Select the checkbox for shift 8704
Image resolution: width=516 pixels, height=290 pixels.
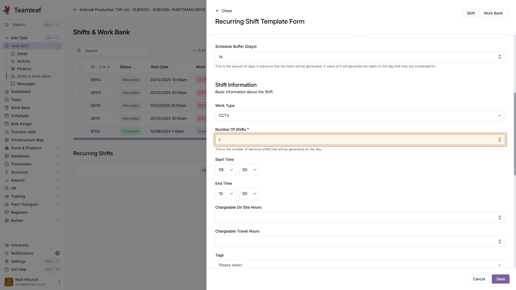tap(80, 131)
